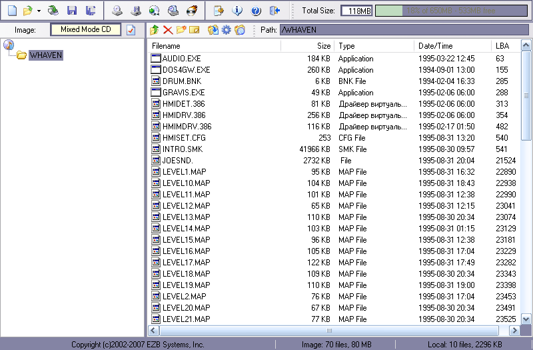
Task: Click the Total Size capacity progress bar
Action: pyautogui.click(x=452, y=11)
